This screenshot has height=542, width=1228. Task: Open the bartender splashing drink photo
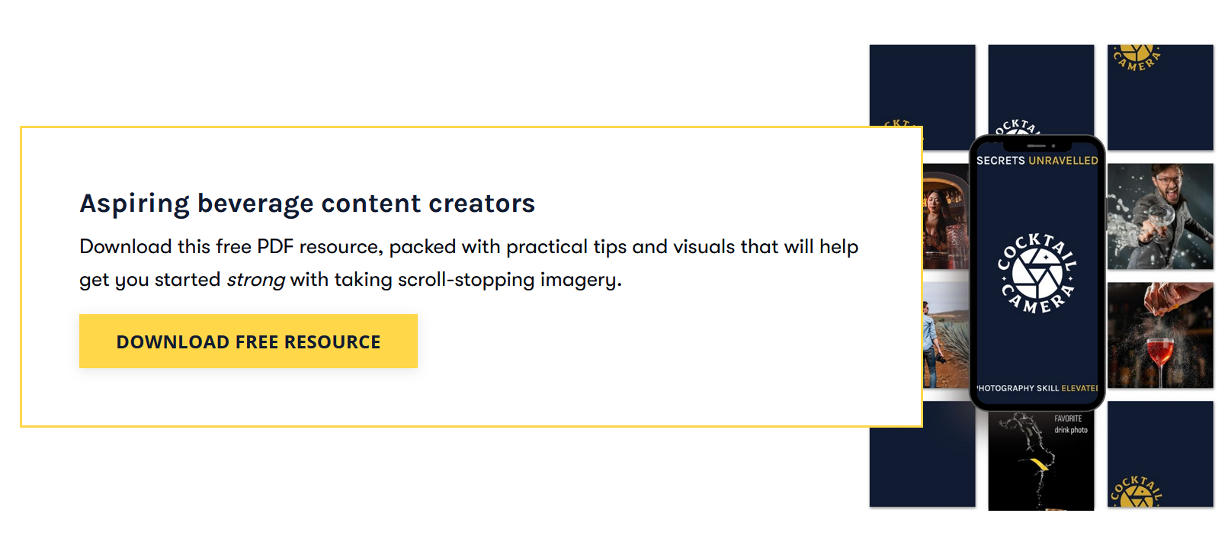click(x=1159, y=216)
